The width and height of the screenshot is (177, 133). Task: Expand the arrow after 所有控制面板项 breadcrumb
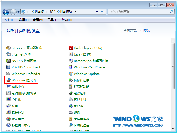click(75, 12)
